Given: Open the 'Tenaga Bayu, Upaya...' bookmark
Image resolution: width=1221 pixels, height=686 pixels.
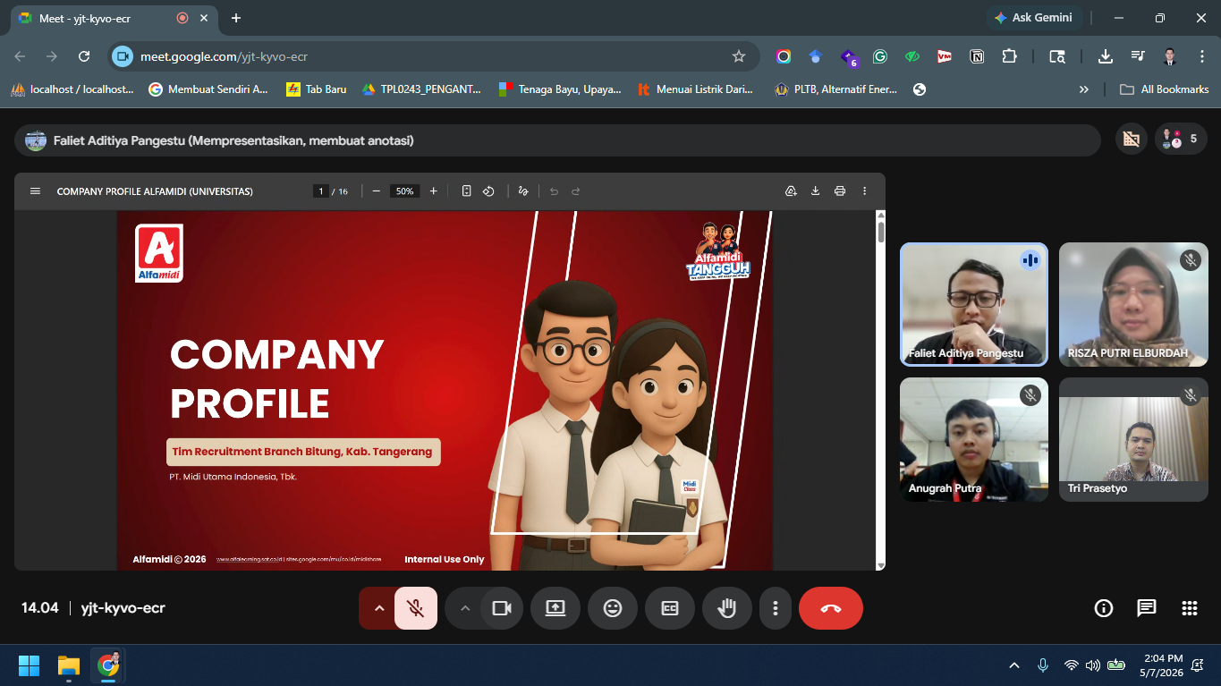Looking at the screenshot, I should [x=560, y=89].
